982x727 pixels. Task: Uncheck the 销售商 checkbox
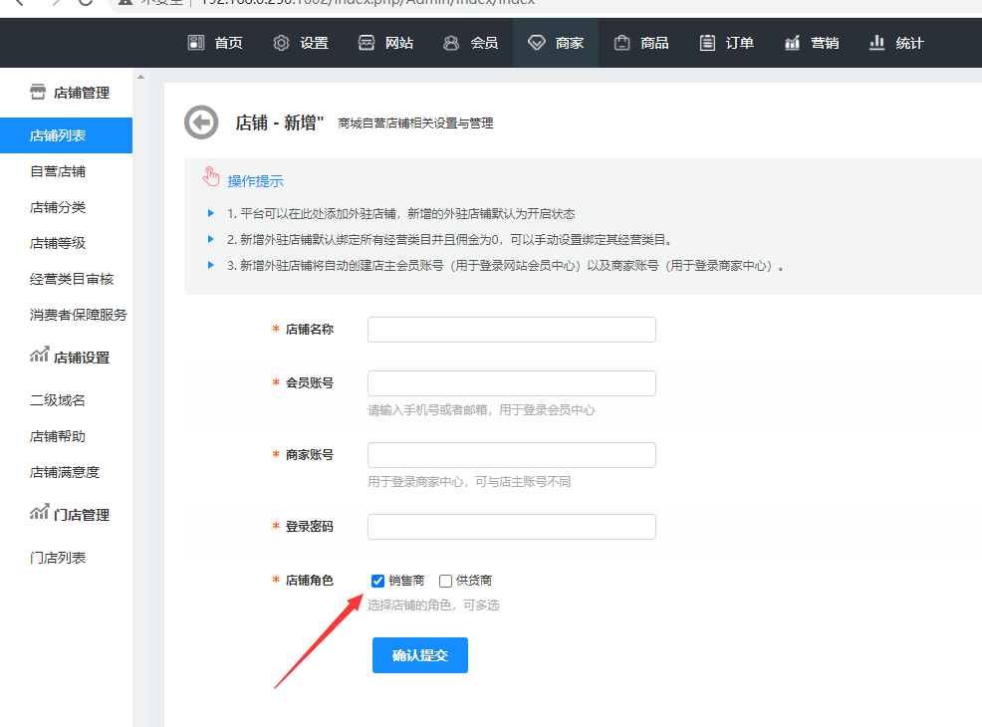[x=377, y=581]
